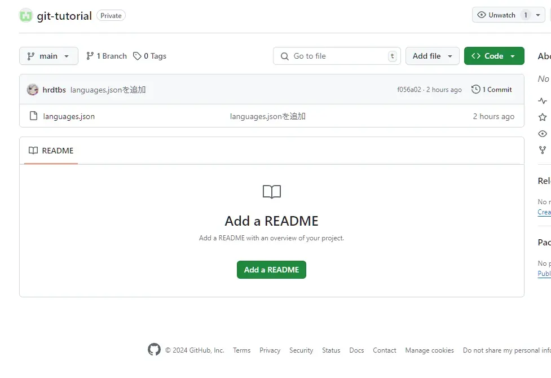The width and height of the screenshot is (551, 378).
Task: Click the Activity pulse icon in sidebar
Action: [x=542, y=101]
